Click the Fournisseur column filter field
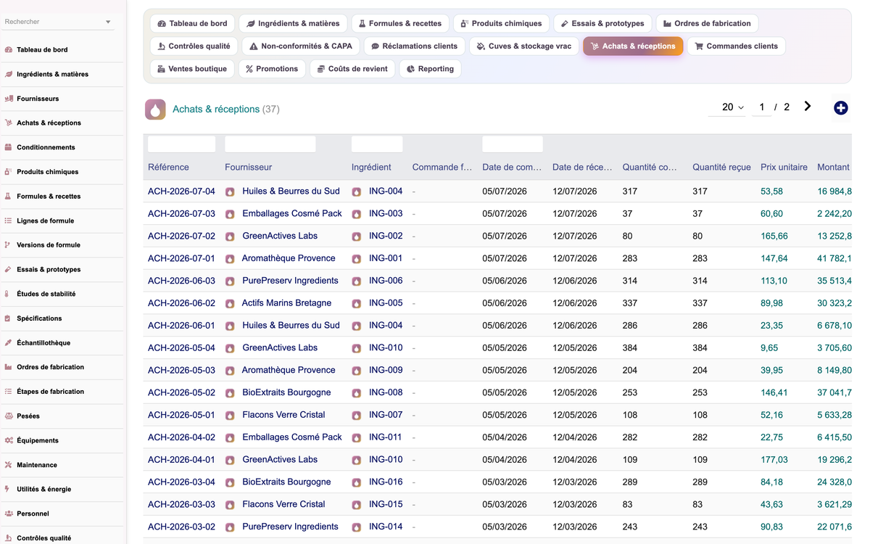This screenshot has width=870, height=544. (270, 144)
